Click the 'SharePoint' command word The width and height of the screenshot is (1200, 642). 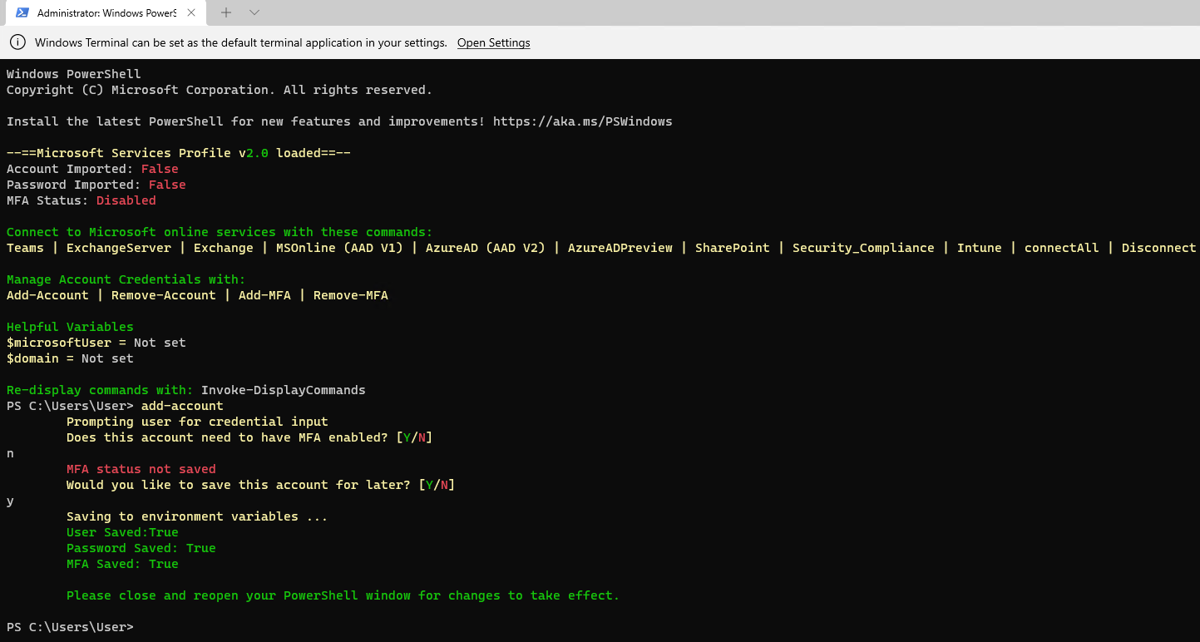pos(733,248)
